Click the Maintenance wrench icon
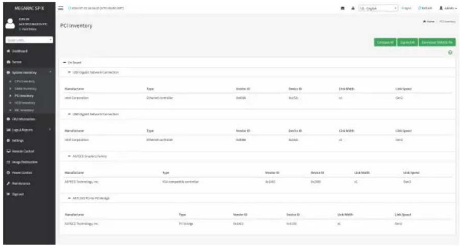The width and height of the screenshot is (460, 246). (8, 183)
